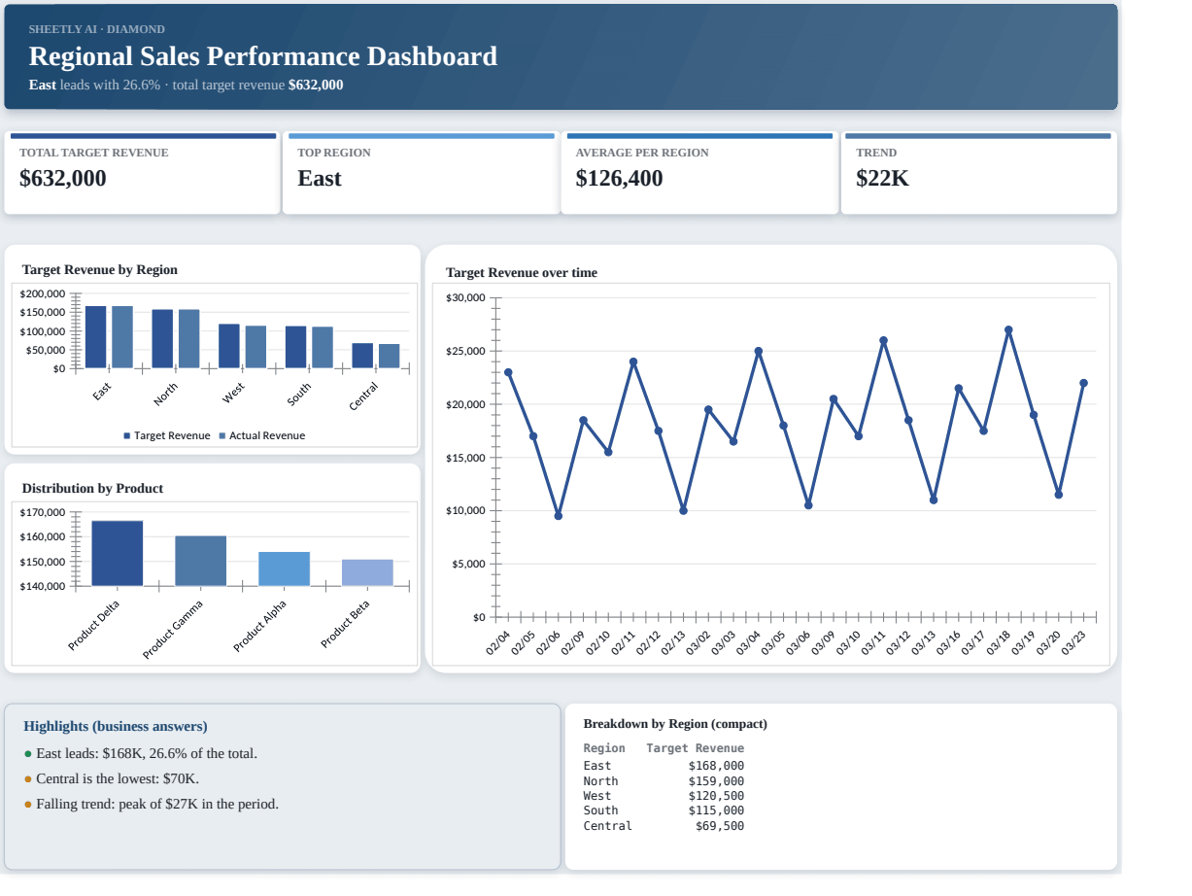
Task: Click the 02/13 date label on time axis
Action: pos(672,642)
